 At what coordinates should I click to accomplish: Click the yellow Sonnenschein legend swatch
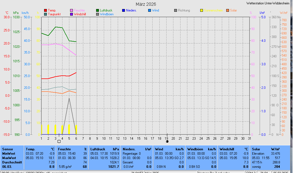tap(202, 10)
